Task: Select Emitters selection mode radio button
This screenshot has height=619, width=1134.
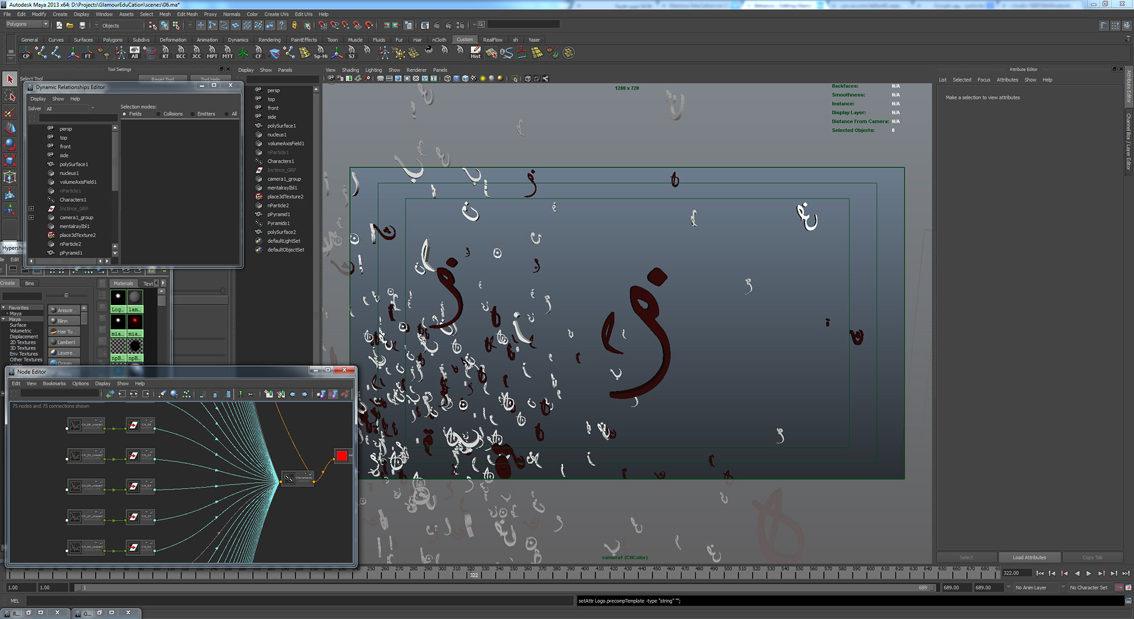Action: tap(193, 114)
